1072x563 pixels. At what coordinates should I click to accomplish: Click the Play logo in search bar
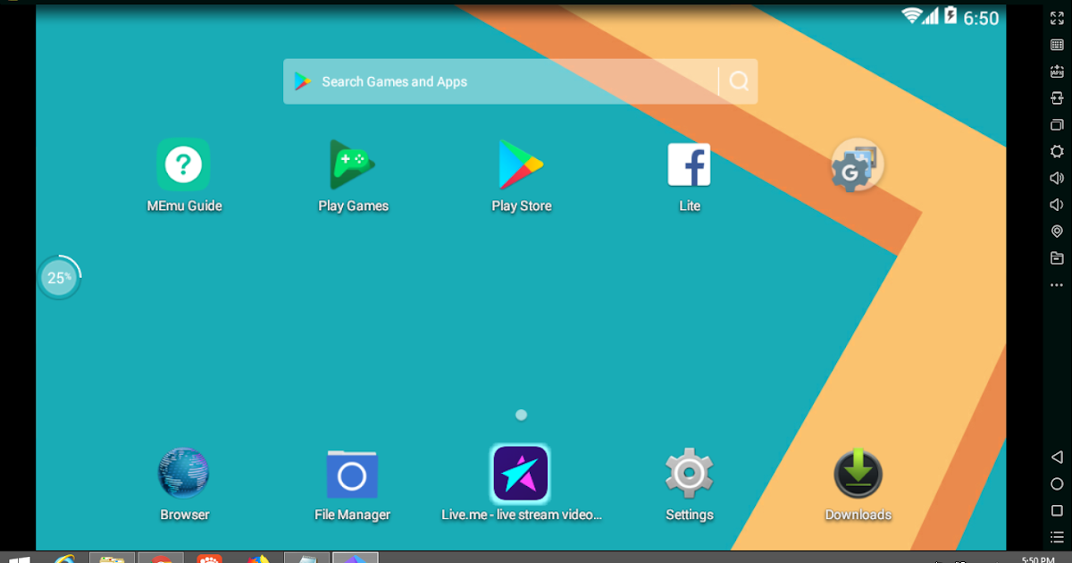[x=303, y=81]
